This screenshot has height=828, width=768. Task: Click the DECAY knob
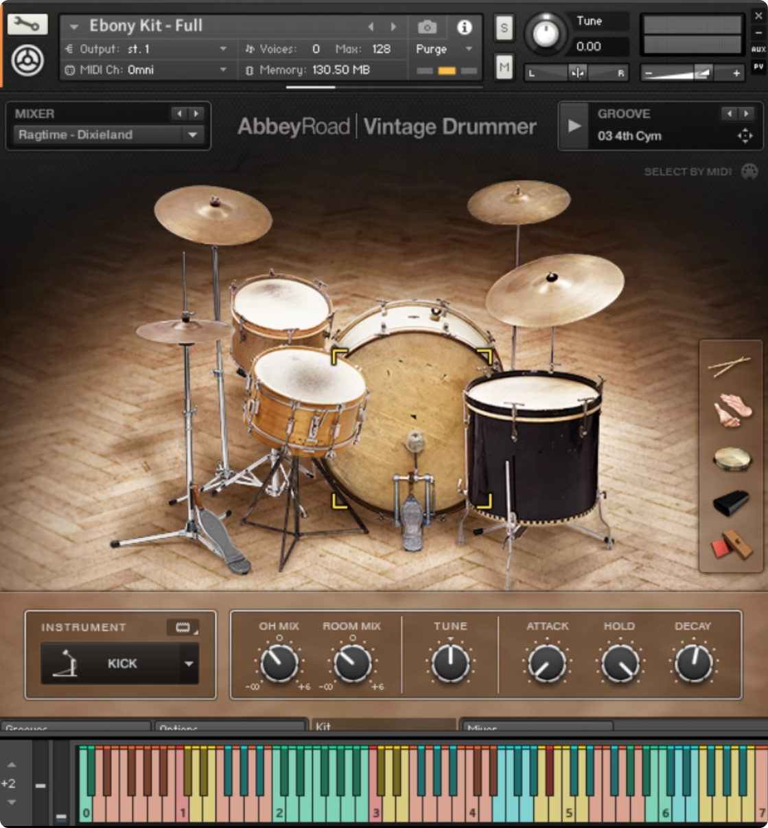click(693, 663)
